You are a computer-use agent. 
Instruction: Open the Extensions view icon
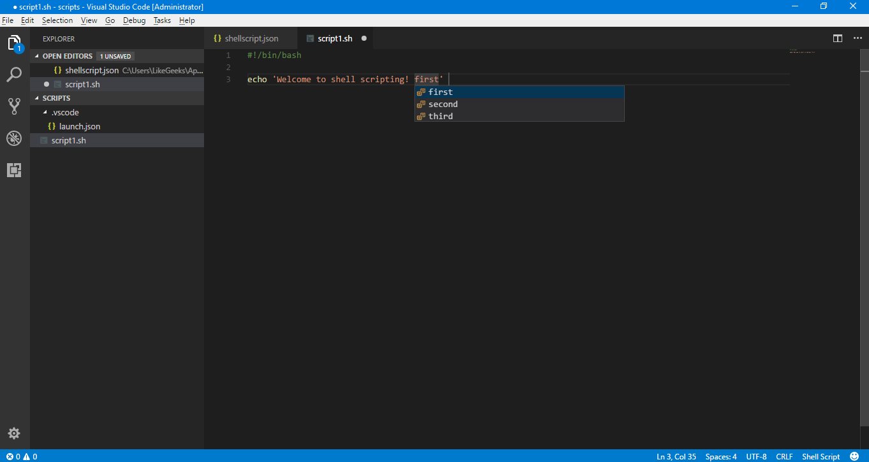tap(14, 170)
